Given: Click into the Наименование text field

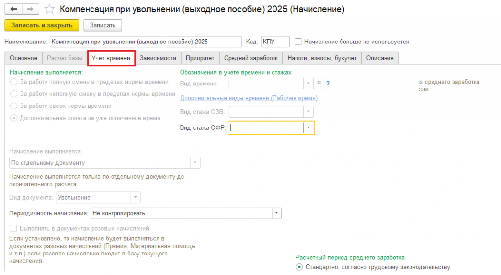Looking at the screenshot, I should 145,42.
